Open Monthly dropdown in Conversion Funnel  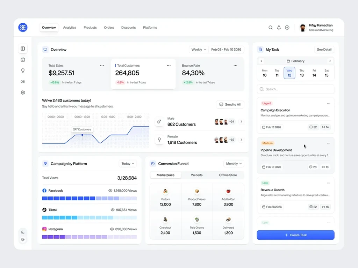click(x=234, y=164)
